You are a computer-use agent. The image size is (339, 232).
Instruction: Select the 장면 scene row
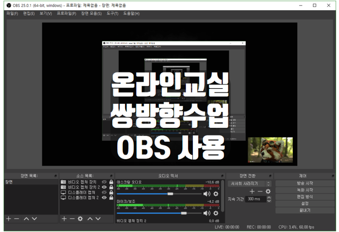tap(31, 182)
